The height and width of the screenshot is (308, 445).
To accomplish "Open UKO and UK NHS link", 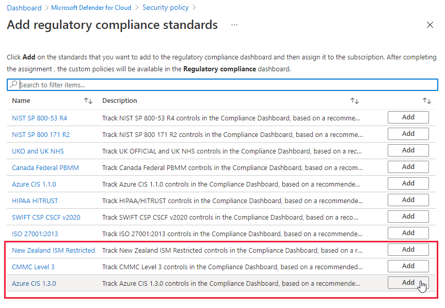I will (x=38, y=151).
